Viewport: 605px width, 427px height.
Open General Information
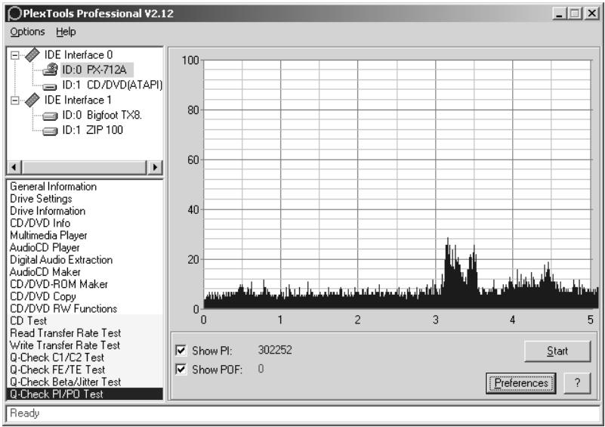pos(53,187)
